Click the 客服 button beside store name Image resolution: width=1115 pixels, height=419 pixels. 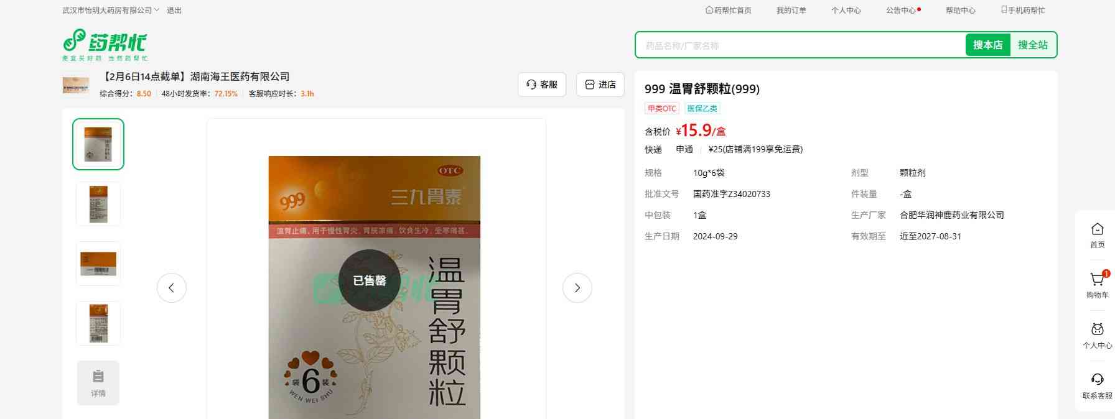[x=541, y=85]
